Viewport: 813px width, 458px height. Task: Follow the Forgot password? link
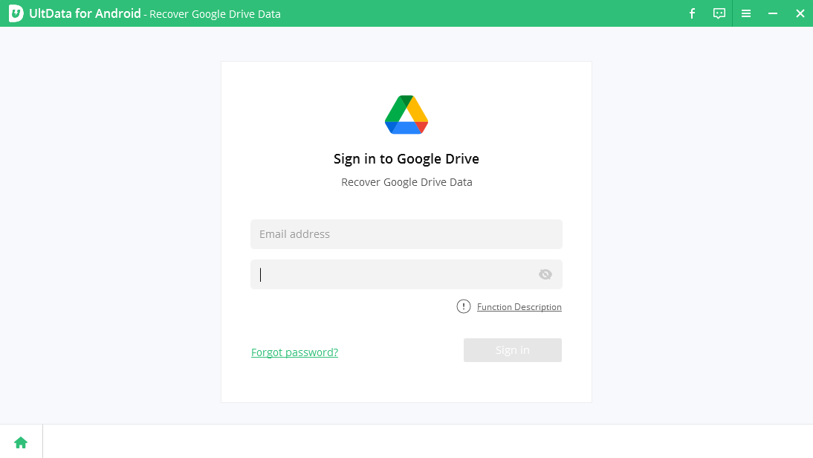pos(294,352)
